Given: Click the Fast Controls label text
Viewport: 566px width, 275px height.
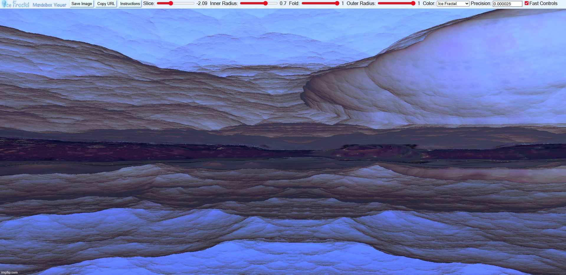Looking at the screenshot, I should tap(543, 4).
